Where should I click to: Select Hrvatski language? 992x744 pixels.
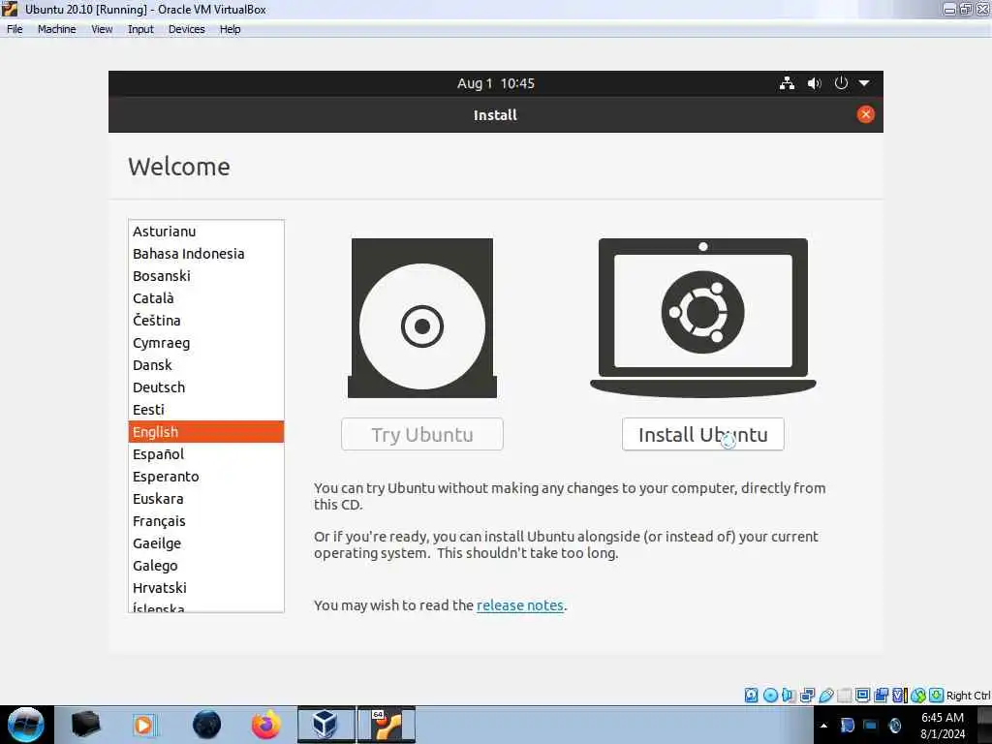pyautogui.click(x=206, y=588)
